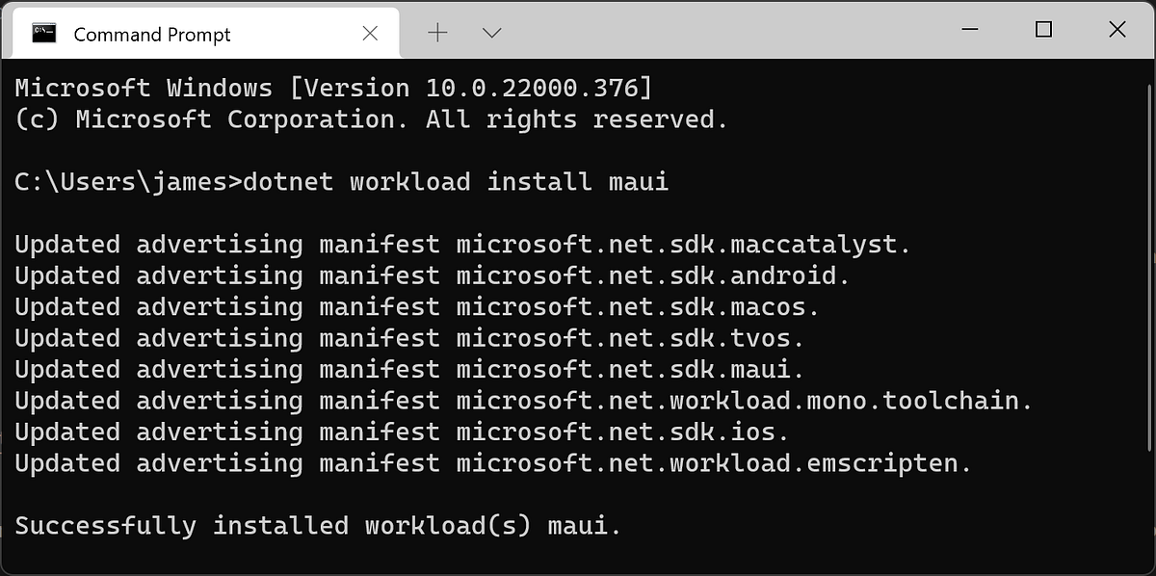Click the chevron icon next to the plus button
Screen dimensions: 1156x576
(x=491, y=32)
